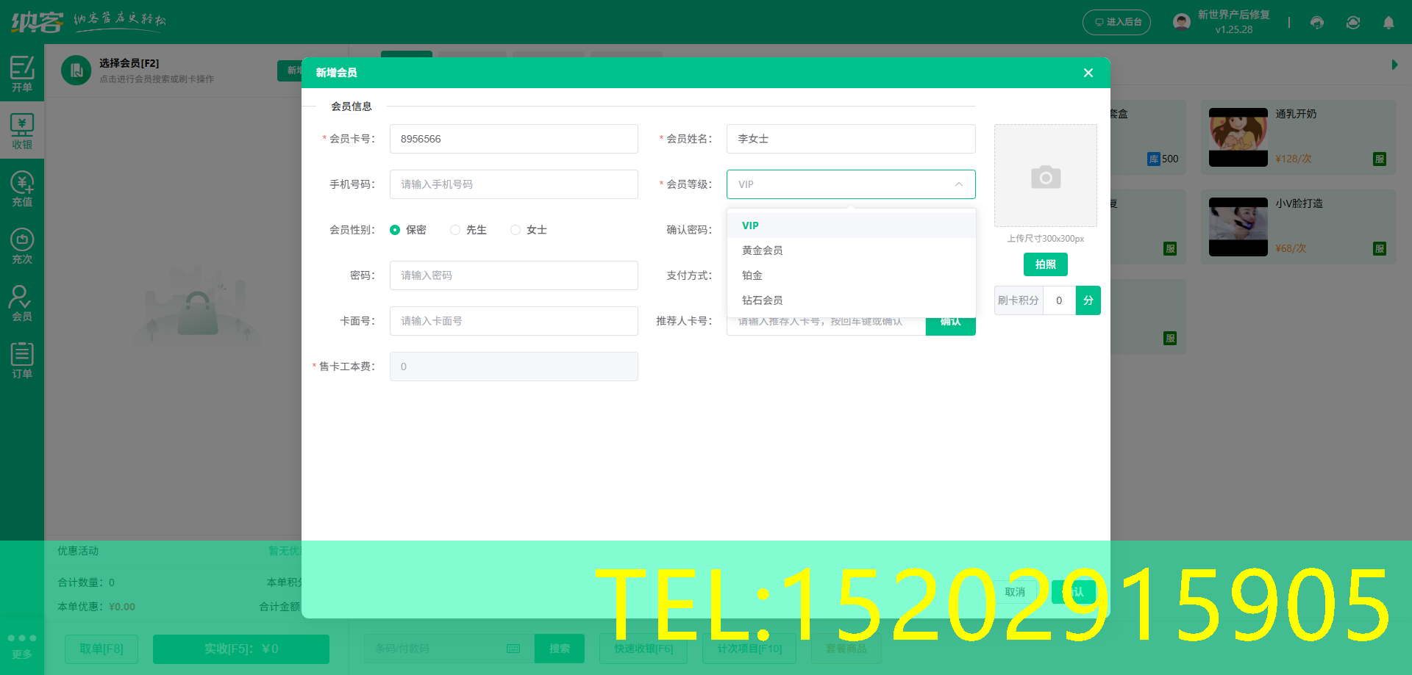Click the 拍照 photo capture button
Viewport: 1412px width, 675px height.
pyautogui.click(x=1045, y=264)
